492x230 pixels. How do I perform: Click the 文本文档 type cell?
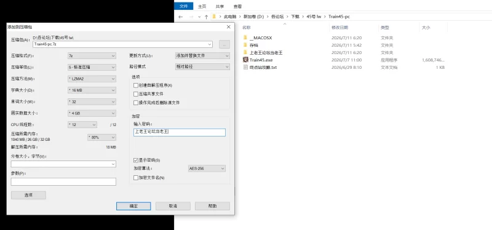[x=389, y=67]
